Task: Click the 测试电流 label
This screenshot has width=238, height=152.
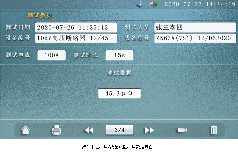Action: coord(18,55)
